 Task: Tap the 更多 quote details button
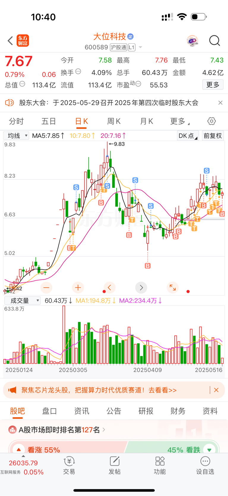click(x=213, y=85)
